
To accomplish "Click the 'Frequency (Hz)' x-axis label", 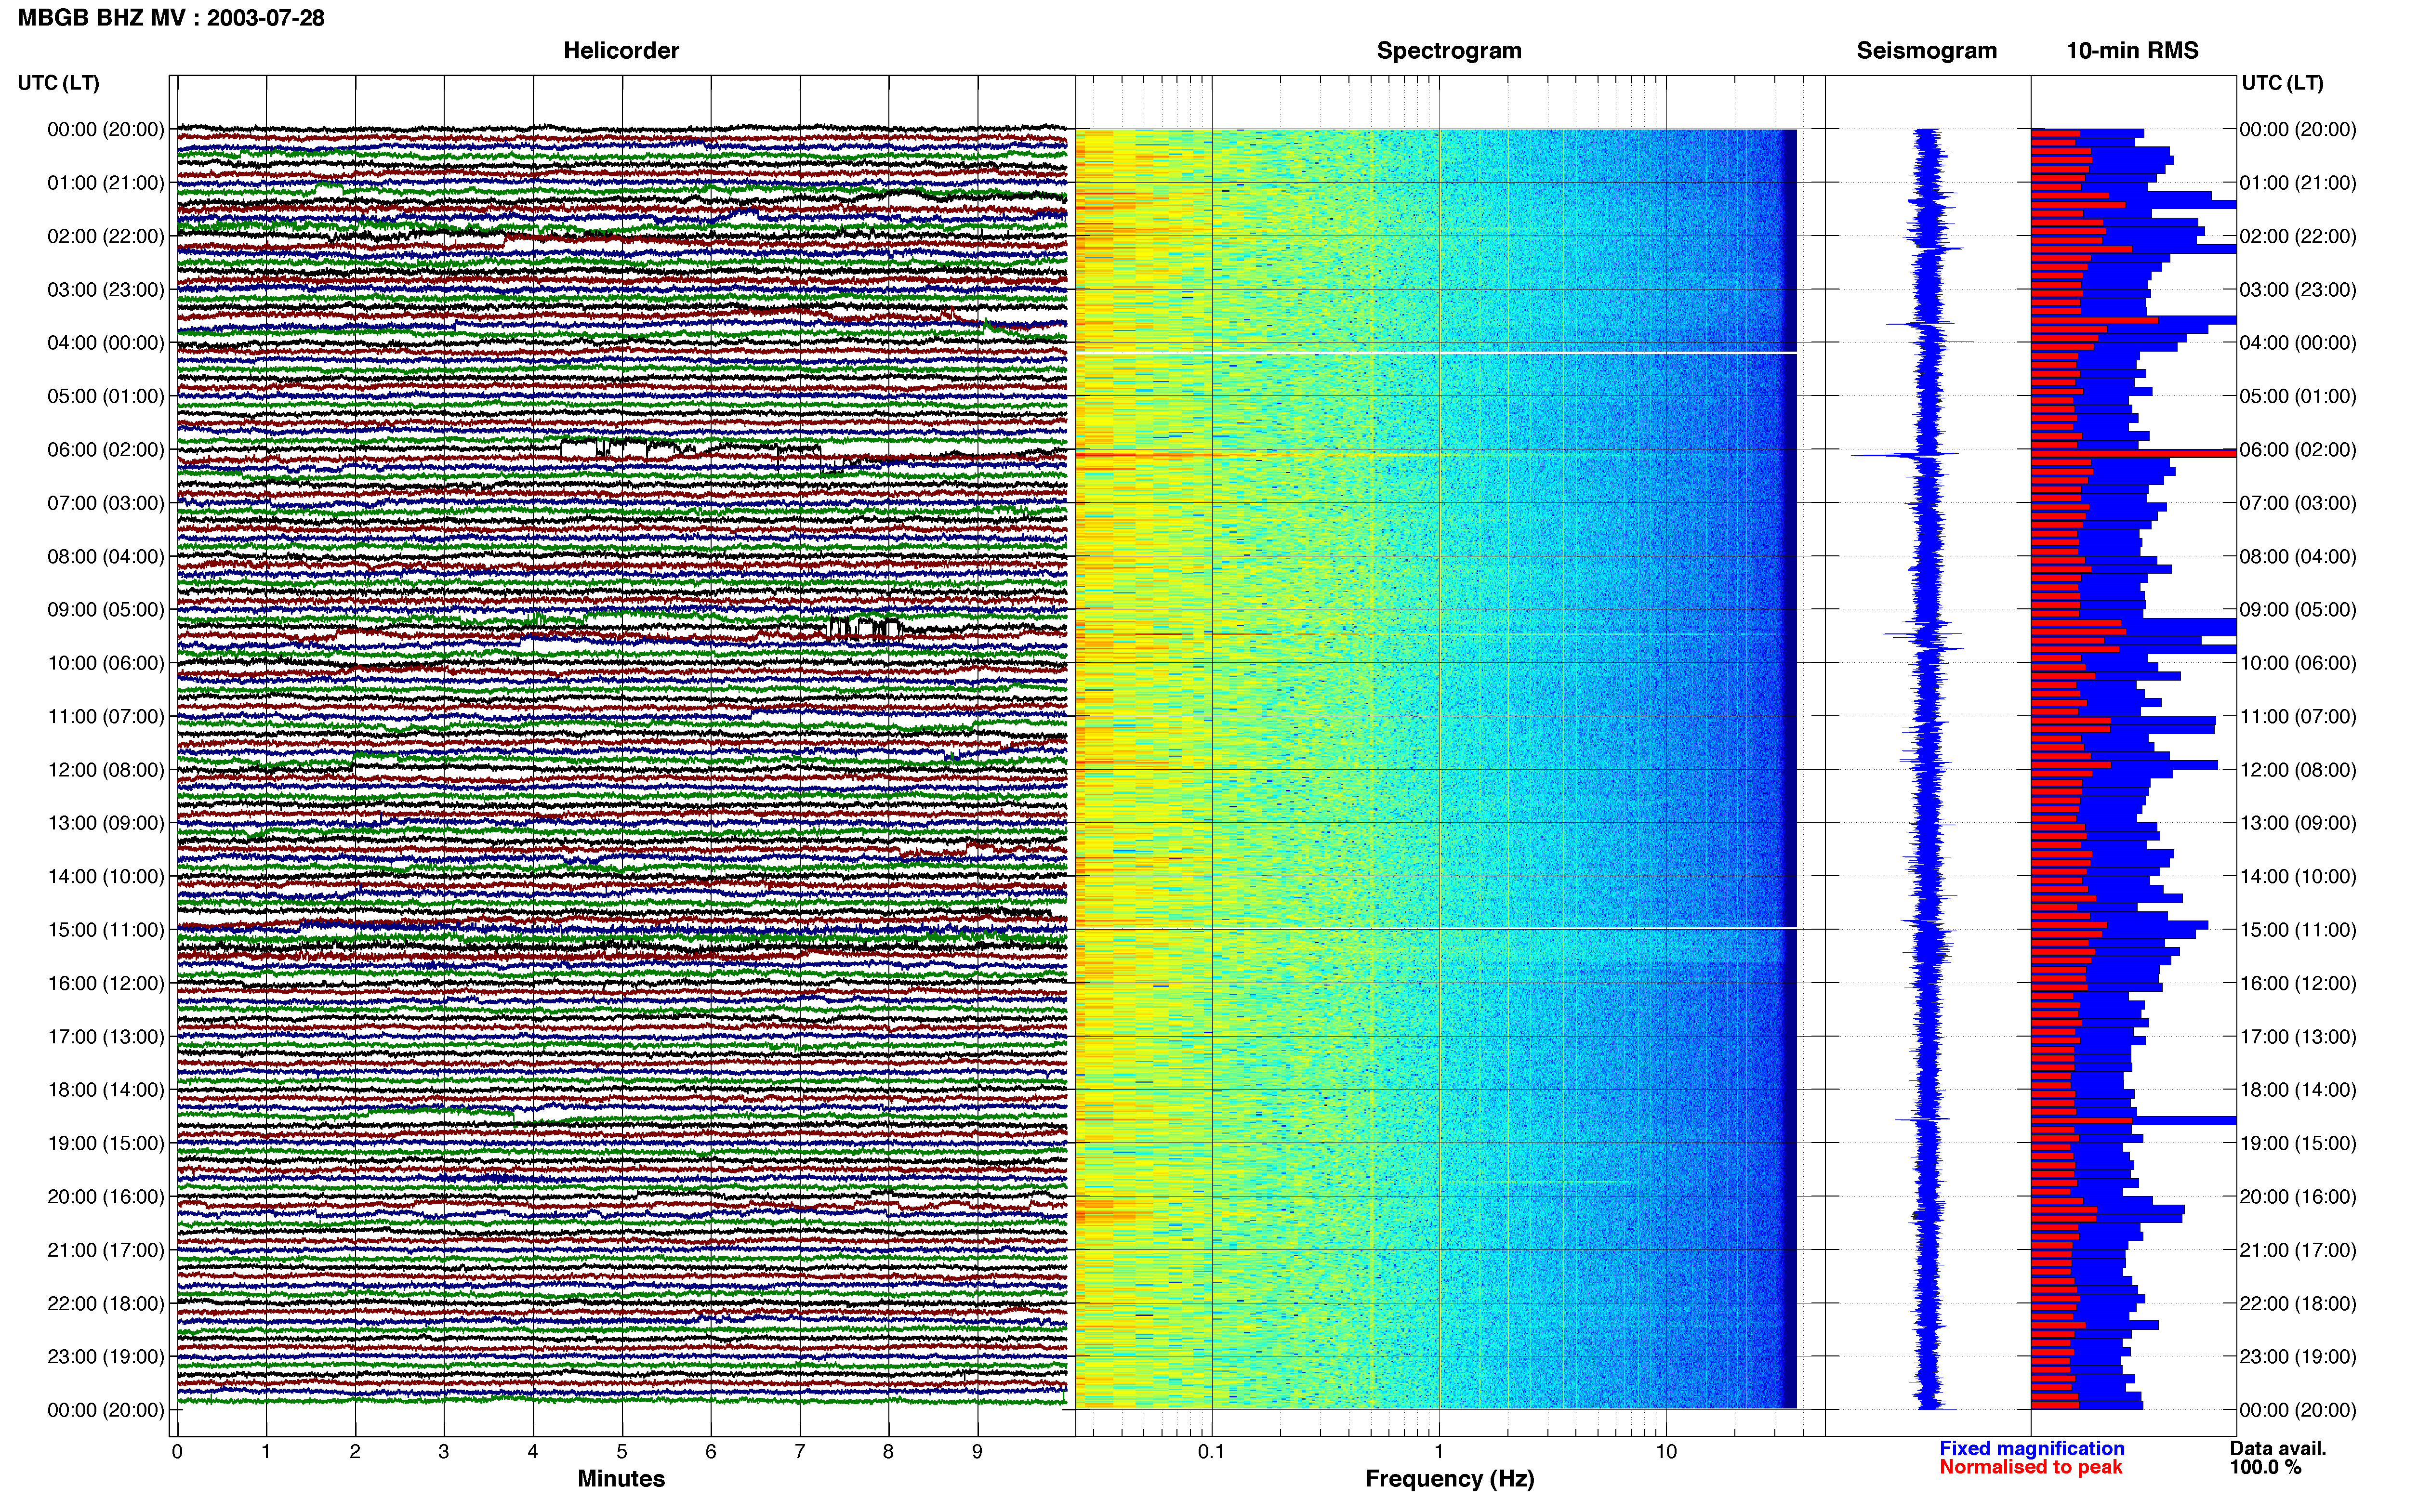I will pyautogui.click(x=1449, y=1479).
